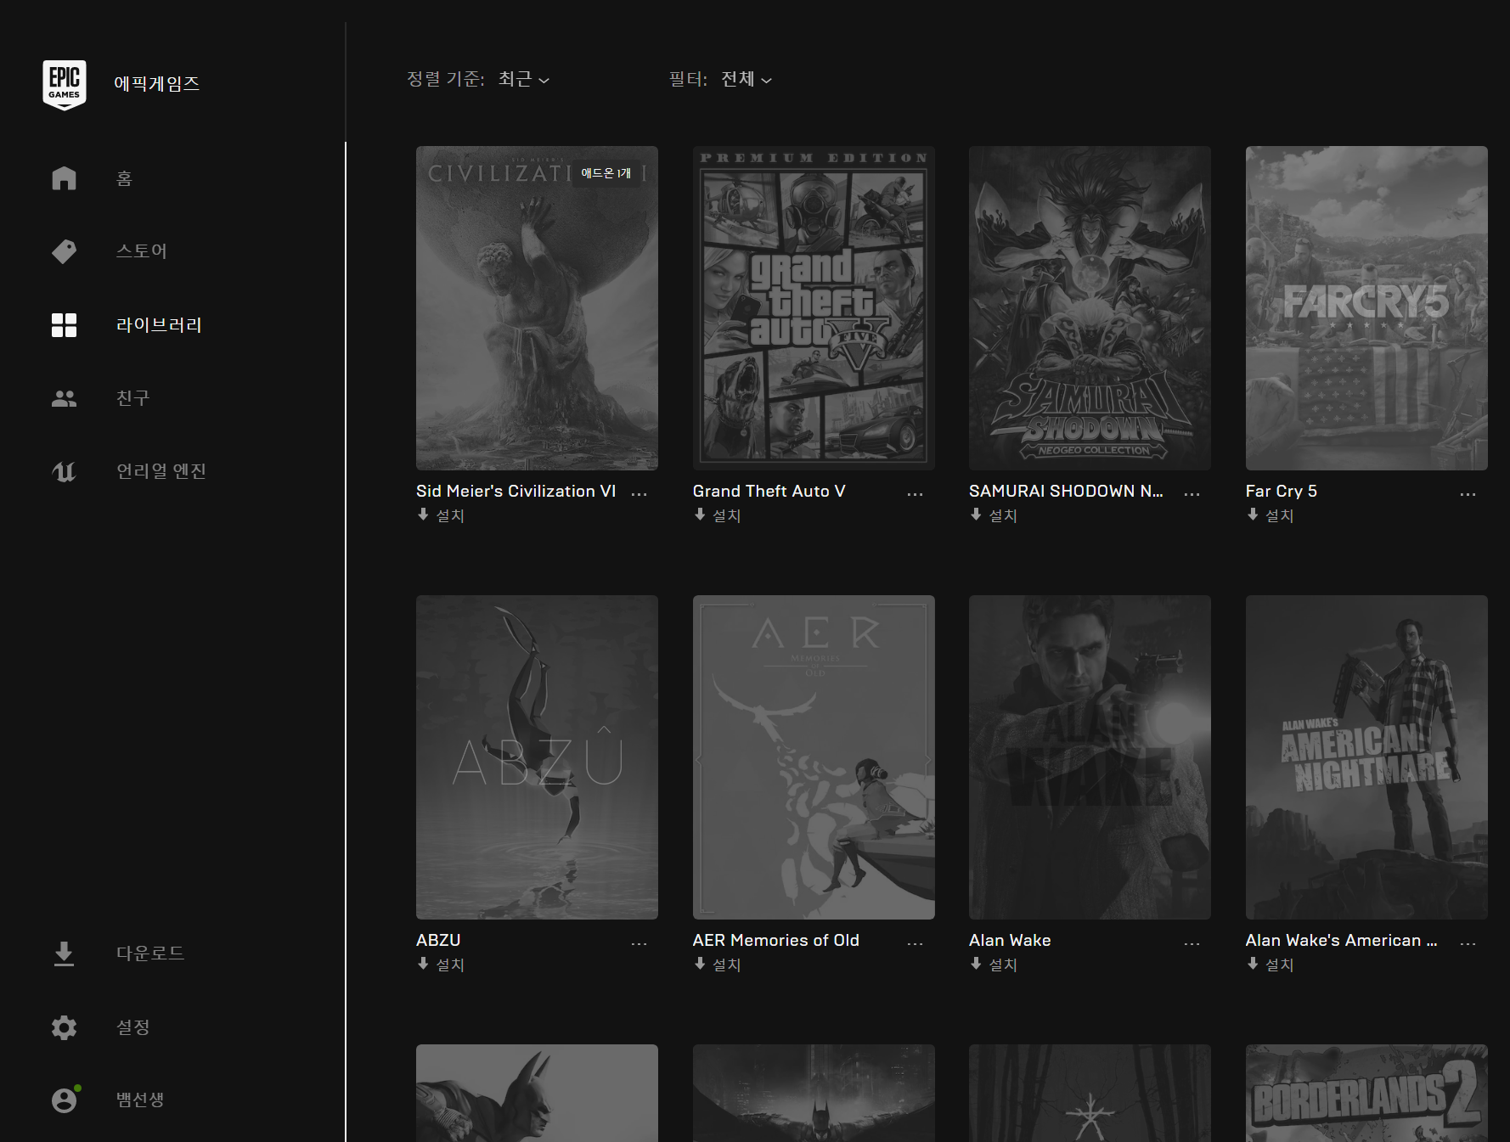1510x1142 pixels.
Task: Open 친구 in the sidebar
Action: pos(132,398)
